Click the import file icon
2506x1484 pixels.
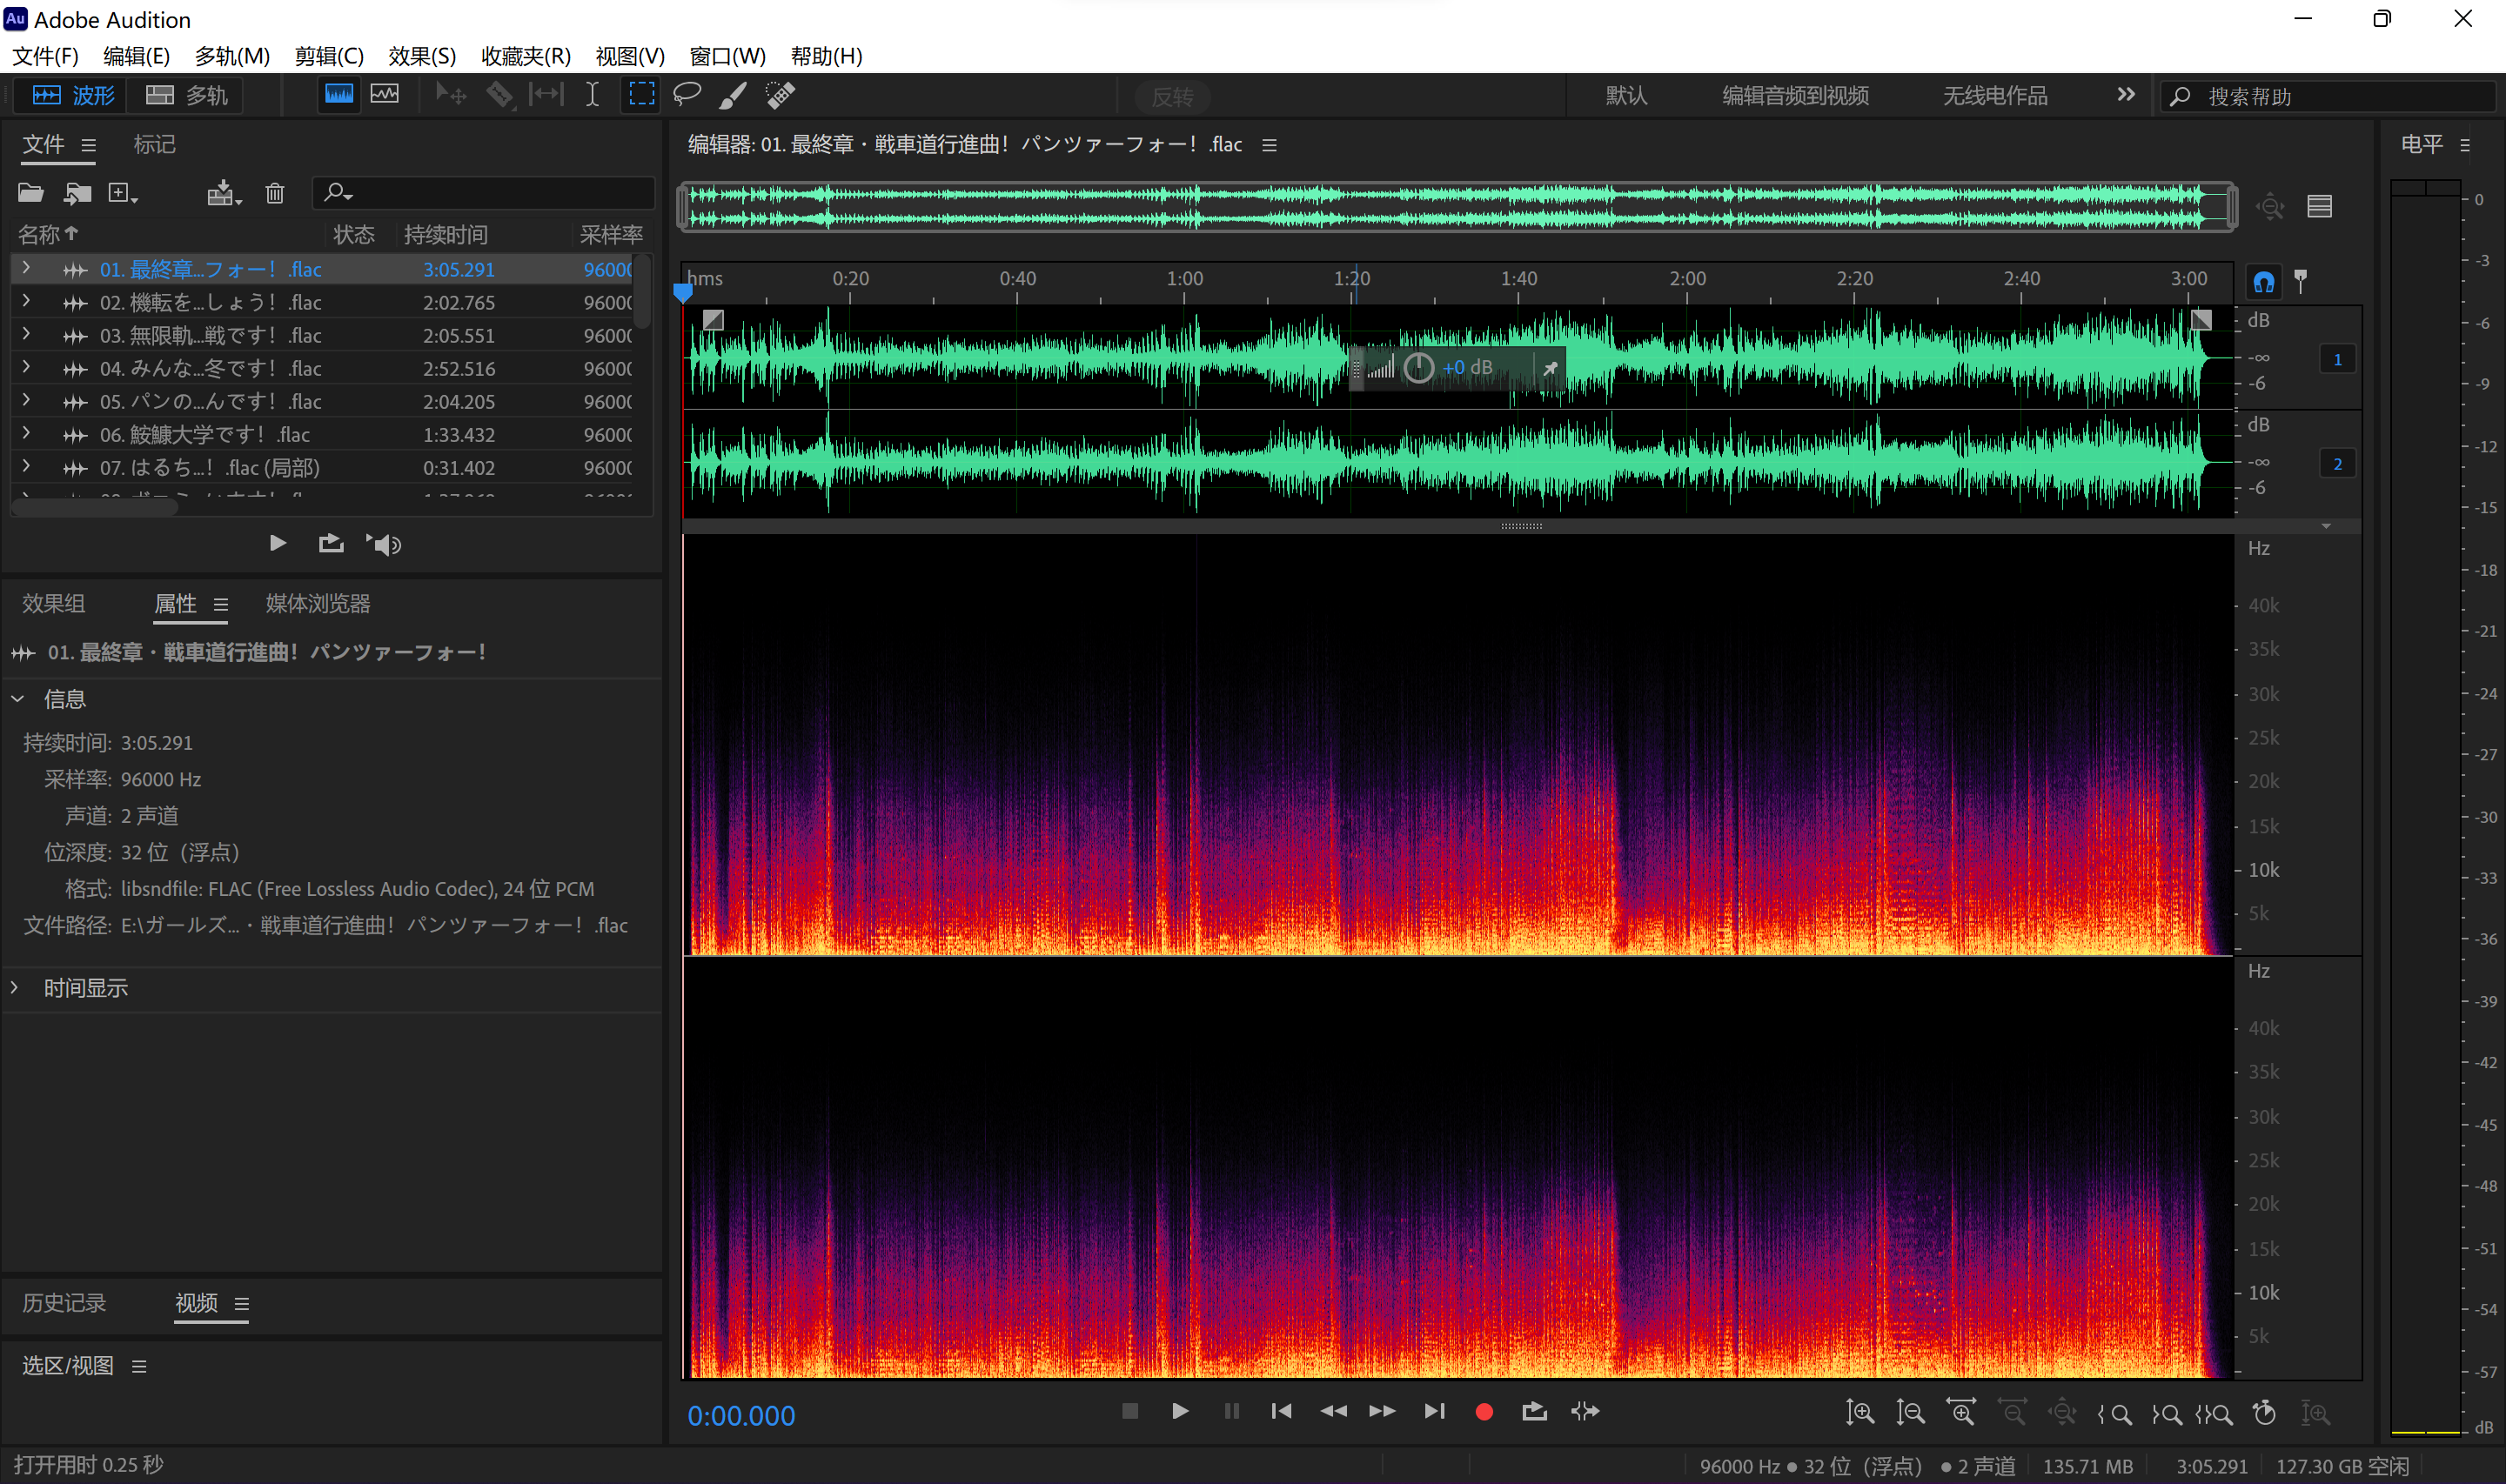[77, 192]
